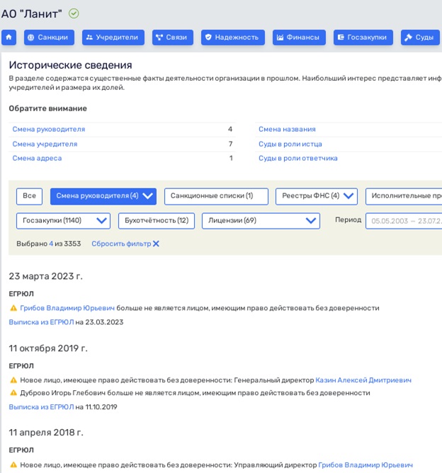
Task: Click the home icon button
Action: pyautogui.click(x=8, y=37)
